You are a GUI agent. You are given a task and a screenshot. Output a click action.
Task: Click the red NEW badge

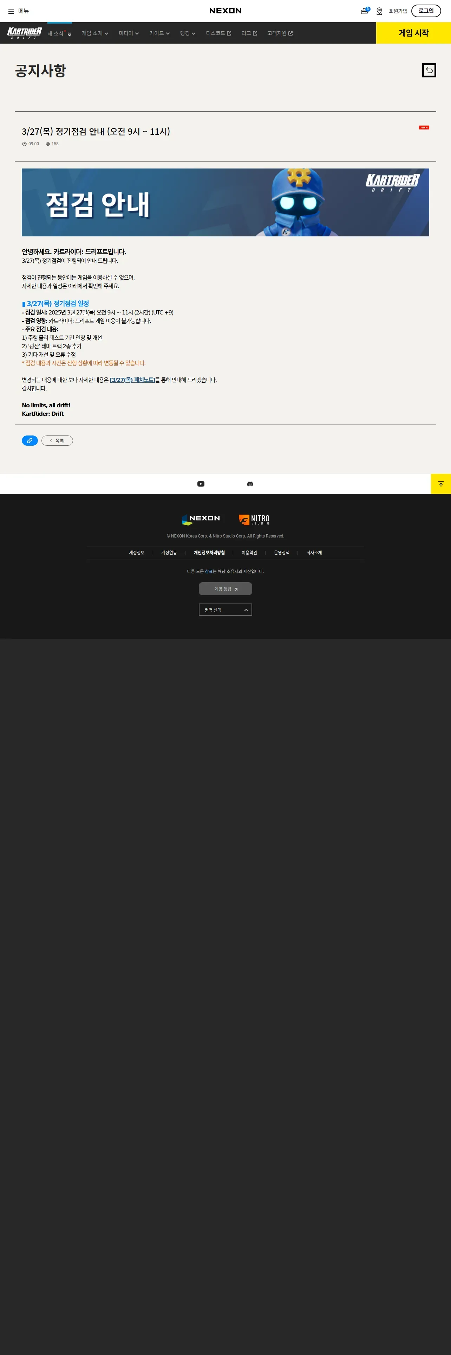click(424, 127)
